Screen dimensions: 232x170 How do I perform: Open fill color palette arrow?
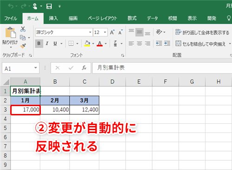pyautogui.click(x=93, y=44)
